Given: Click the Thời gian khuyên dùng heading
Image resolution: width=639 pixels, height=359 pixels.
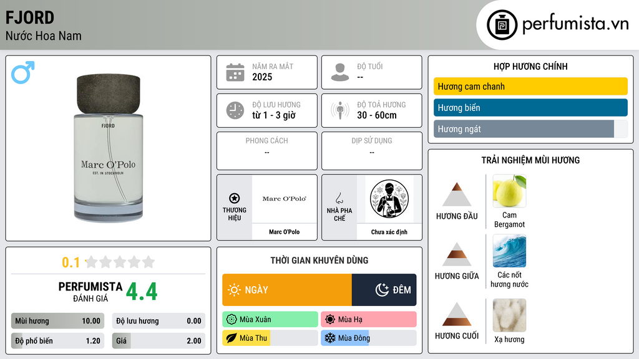Looking at the screenshot, I should [x=319, y=261].
